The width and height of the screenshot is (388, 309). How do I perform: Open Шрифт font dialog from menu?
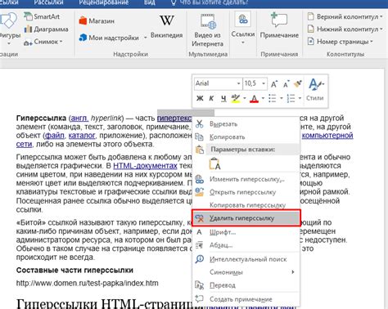[246, 232]
